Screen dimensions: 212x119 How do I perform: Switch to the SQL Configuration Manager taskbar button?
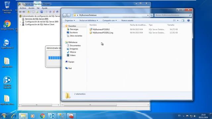click(62, 116)
